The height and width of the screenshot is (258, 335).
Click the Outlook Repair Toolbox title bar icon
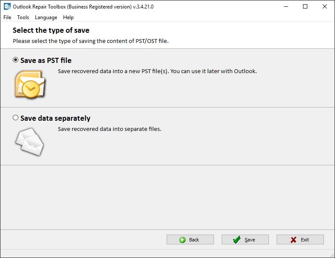(x=7, y=7)
